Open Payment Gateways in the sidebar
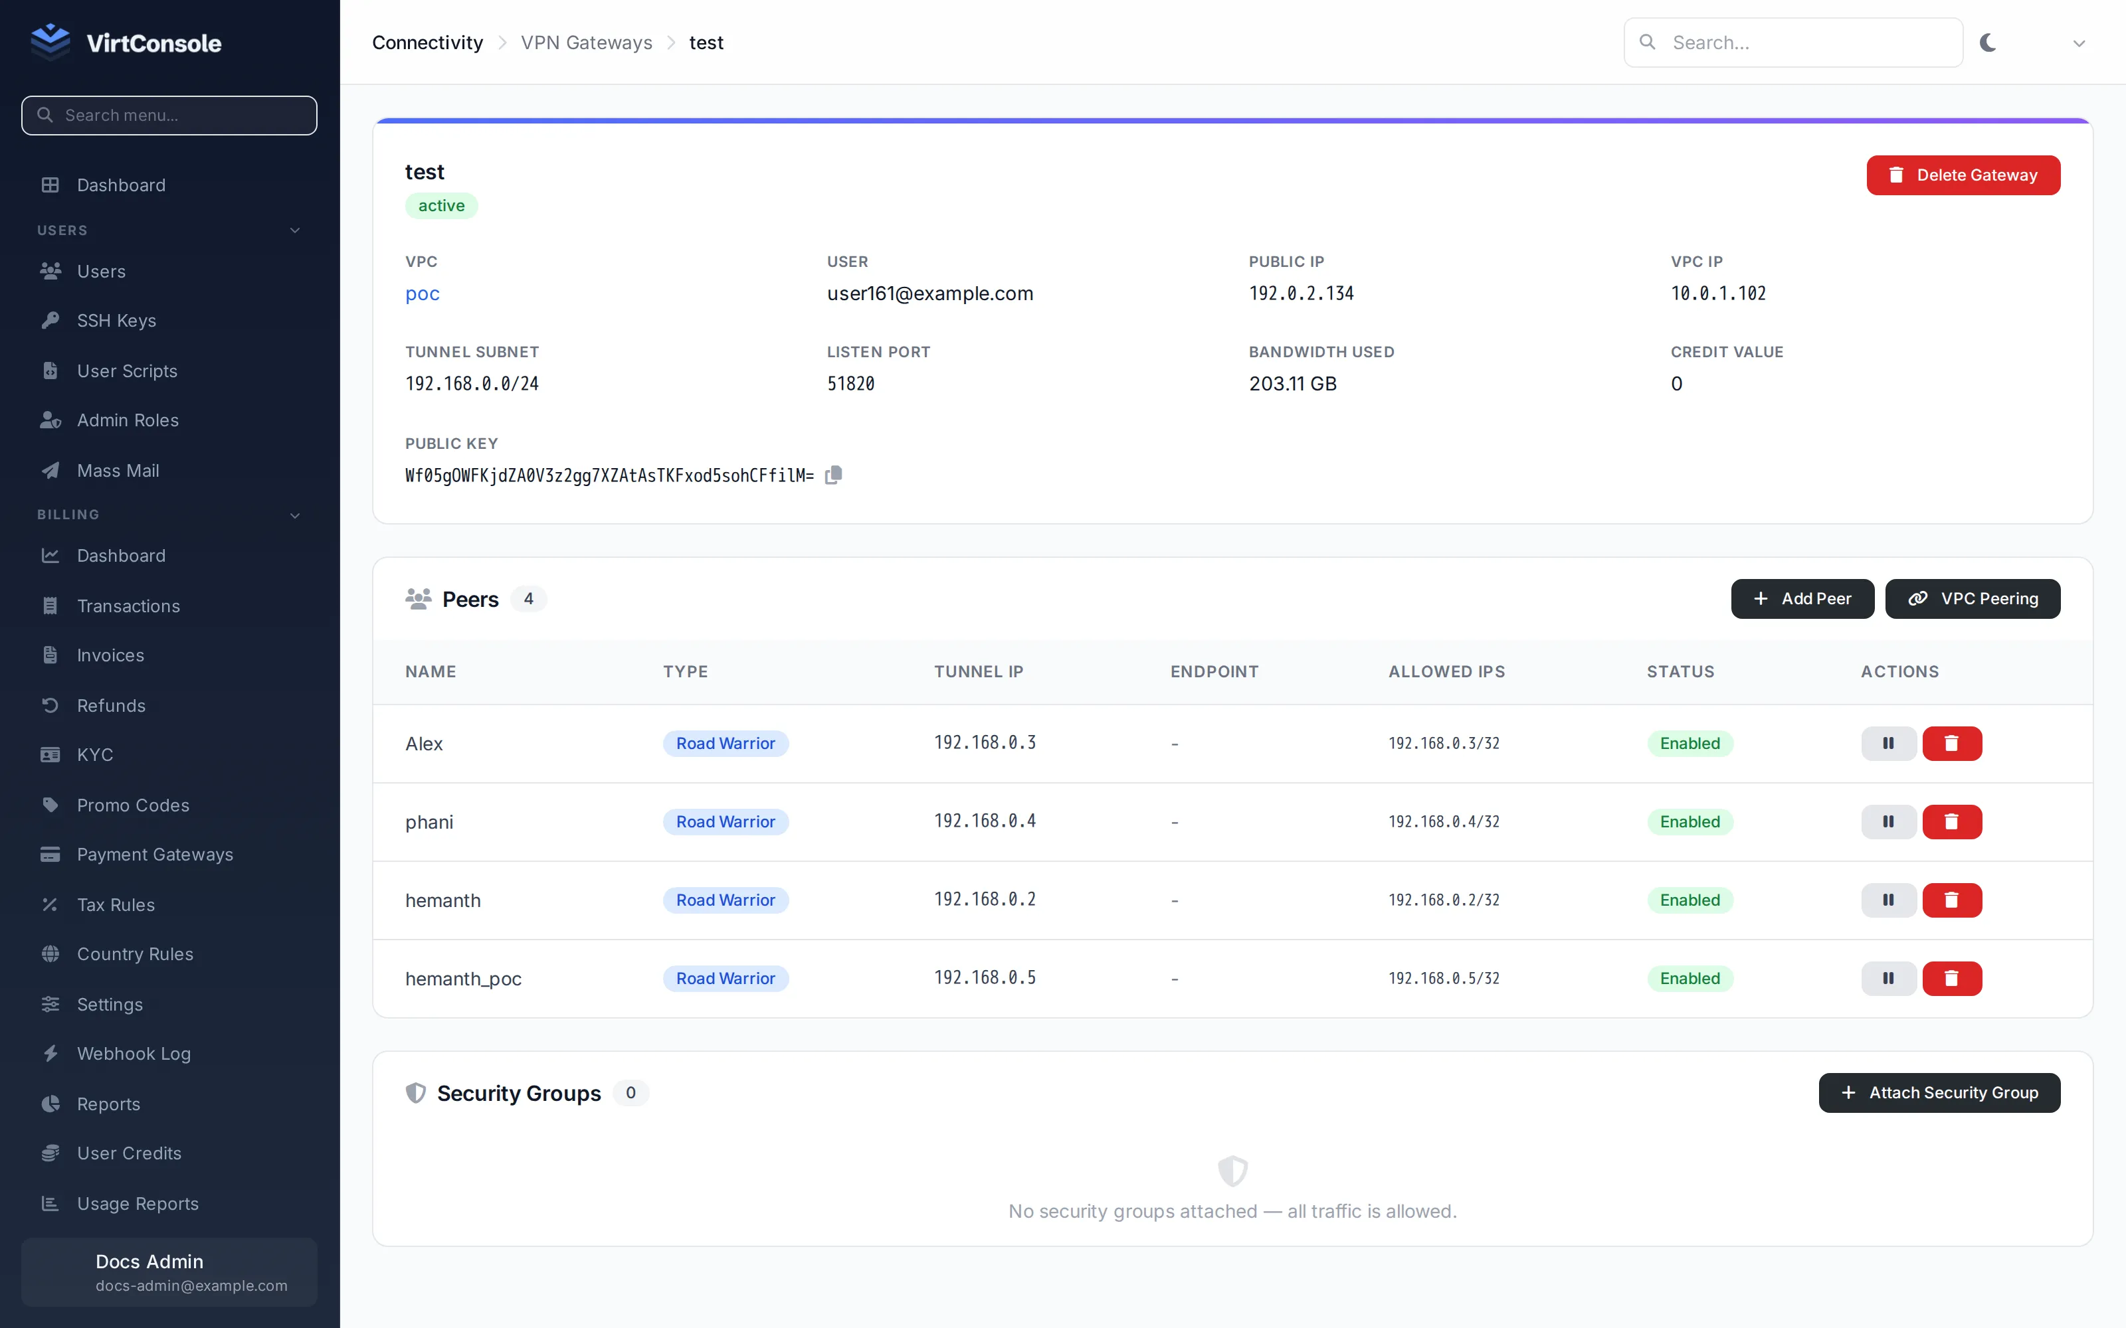2126x1328 pixels. 169,854
